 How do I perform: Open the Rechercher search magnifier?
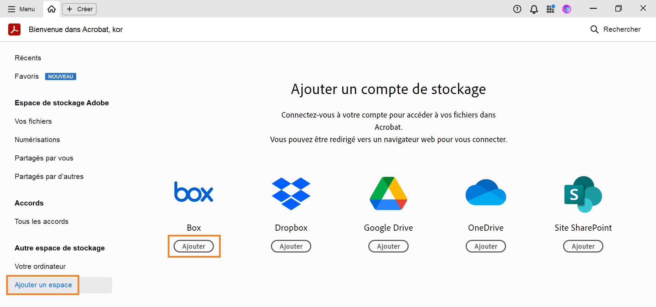[594, 29]
